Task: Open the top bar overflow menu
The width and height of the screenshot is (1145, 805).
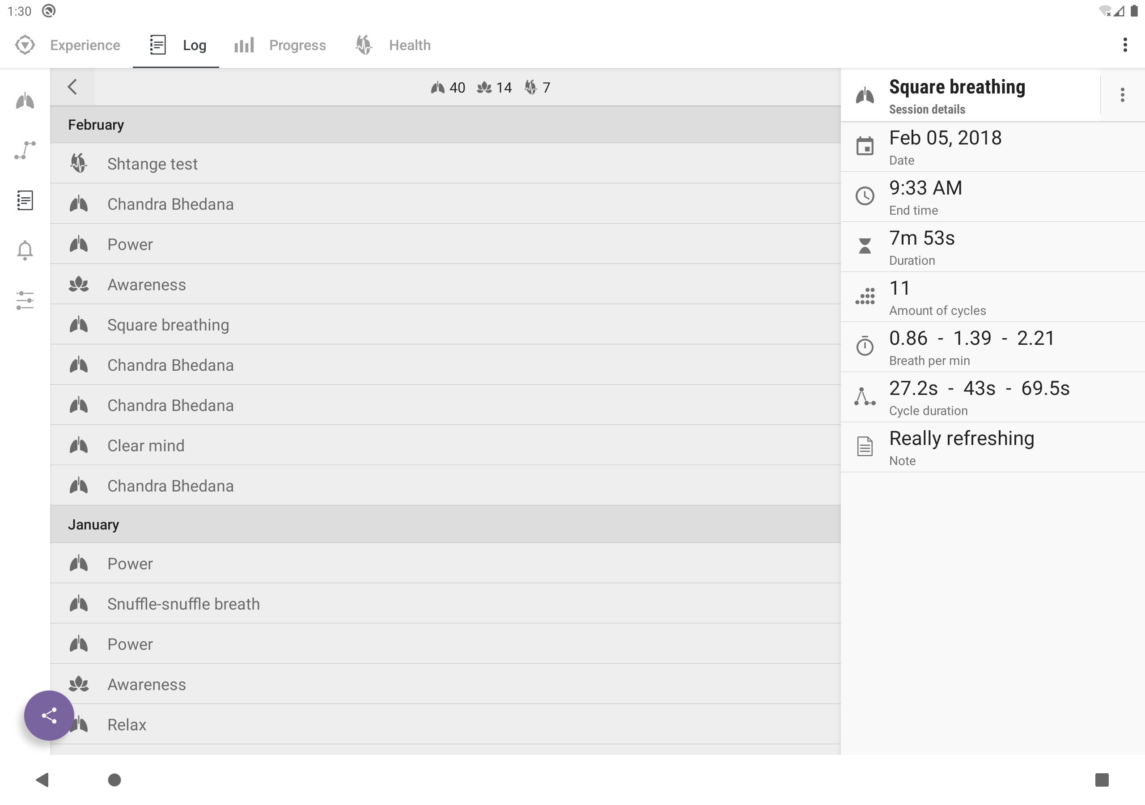Action: (1124, 45)
